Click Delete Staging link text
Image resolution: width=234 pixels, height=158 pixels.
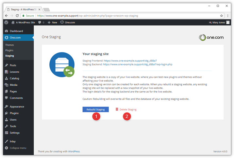tap(128, 109)
